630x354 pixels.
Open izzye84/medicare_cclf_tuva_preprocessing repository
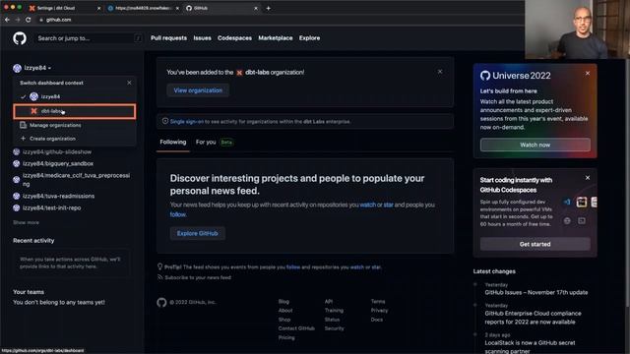(76, 179)
